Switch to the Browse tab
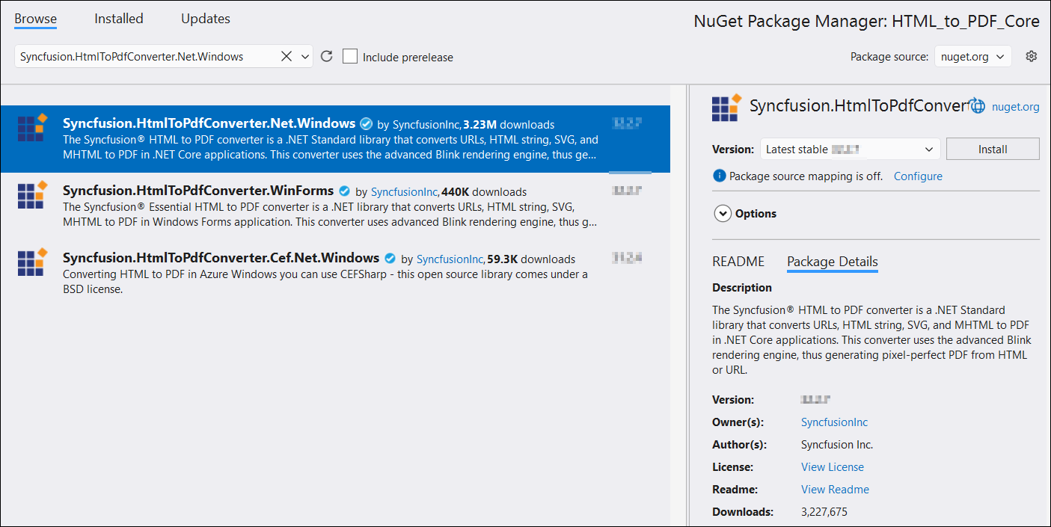This screenshot has width=1051, height=527. click(x=35, y=19)
